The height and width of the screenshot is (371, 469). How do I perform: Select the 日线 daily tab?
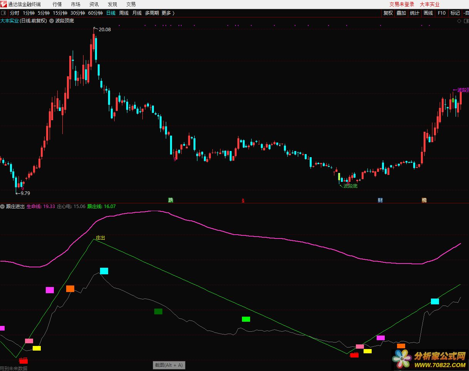click(x=111, y=13)
